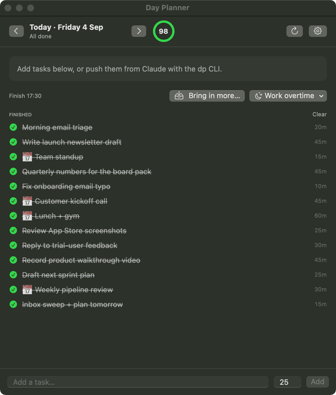This screenshot has width=336, height=395.
Task: Click the Add button
Action: (x=318, y=382)
